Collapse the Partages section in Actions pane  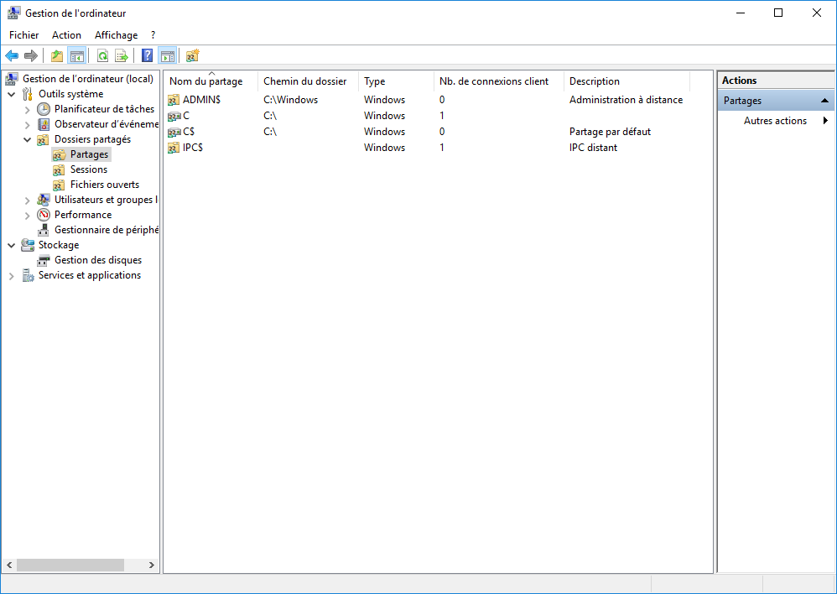(x=824, y=101)
